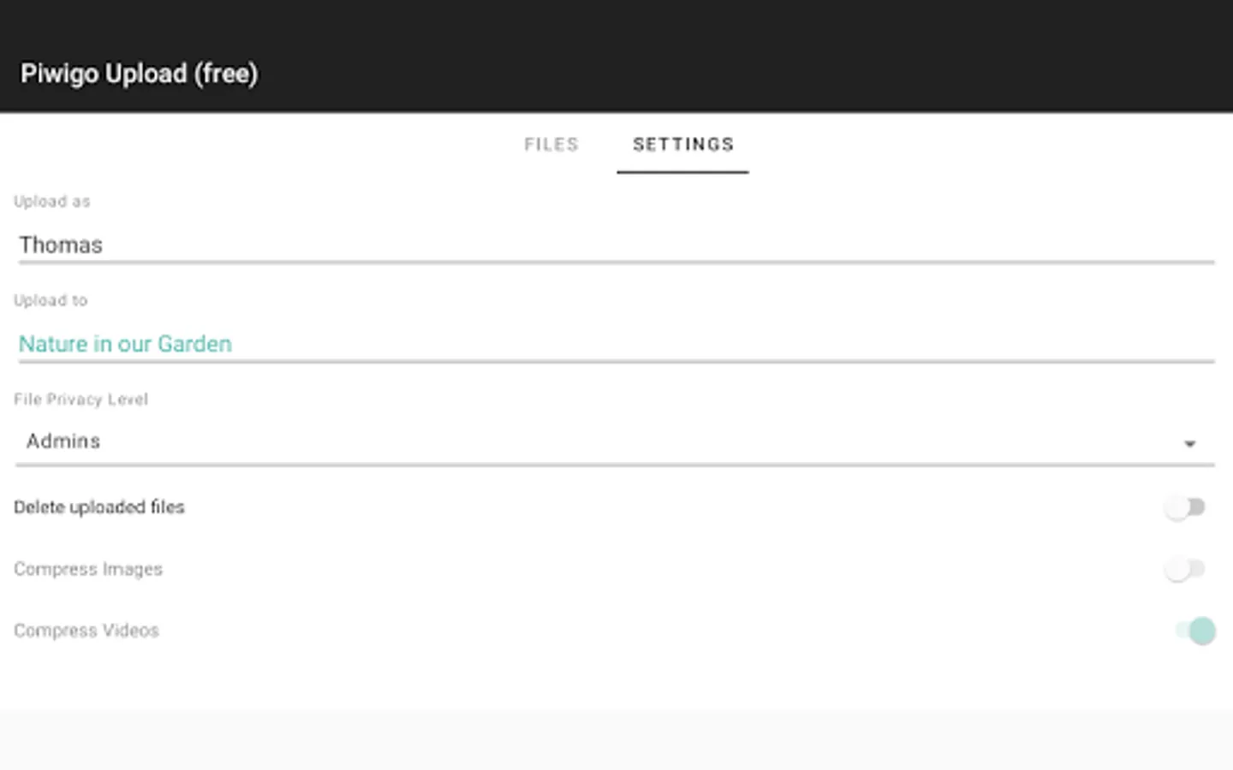Click the underline beneath the SETTINGS tab

click(682, 172)
